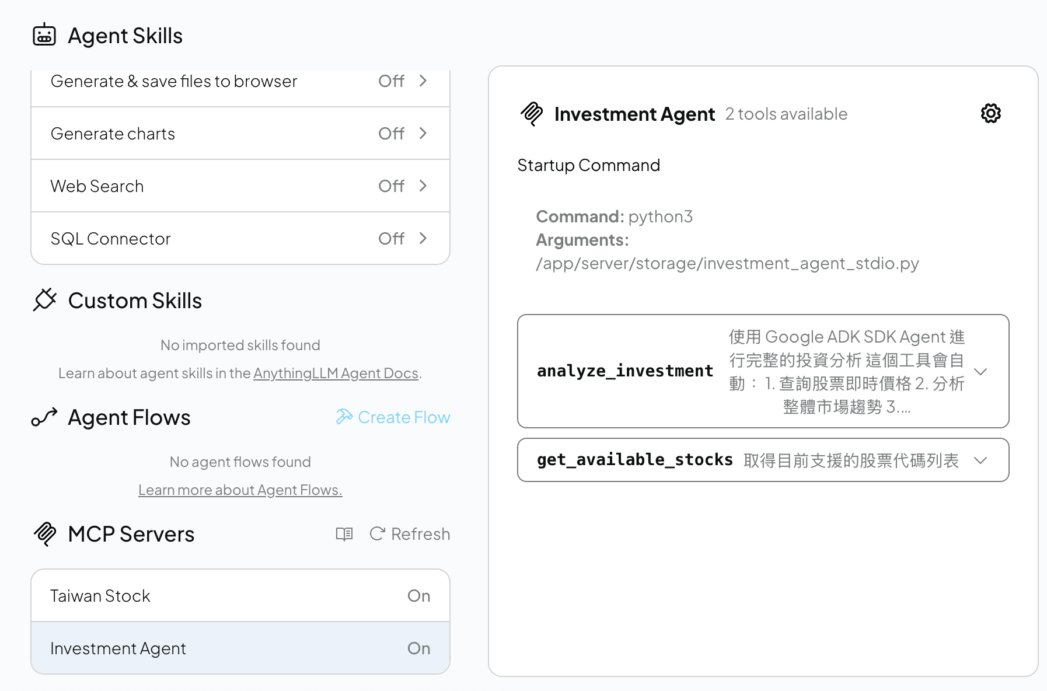Disable the Investment Agent MCP server
Image resolution: width=1047 pixels, height=691 pixels.
pos(418,648)
